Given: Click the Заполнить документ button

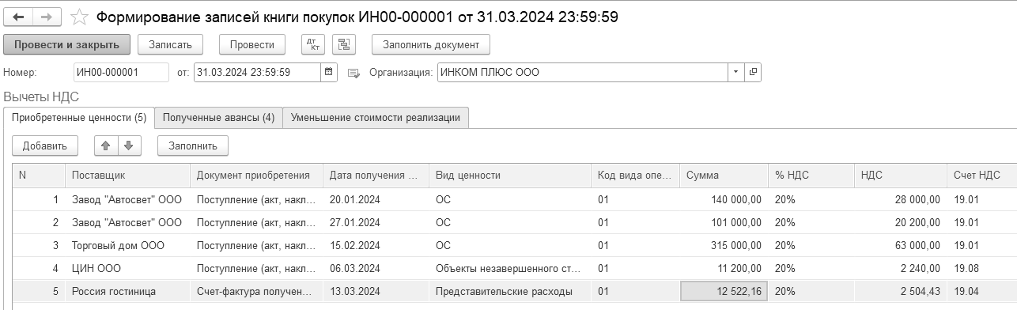Looking at the screenshot, I should (431, 44).
